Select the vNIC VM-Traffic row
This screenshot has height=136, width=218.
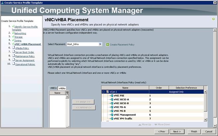click(x=153, y=118)
